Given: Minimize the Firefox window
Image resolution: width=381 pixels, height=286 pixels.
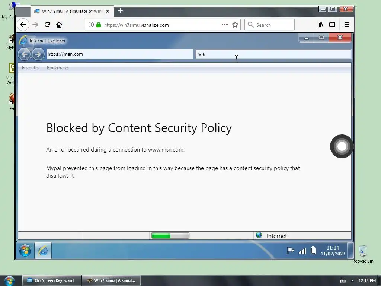Looking at the screenshot, I should point(323,9).
